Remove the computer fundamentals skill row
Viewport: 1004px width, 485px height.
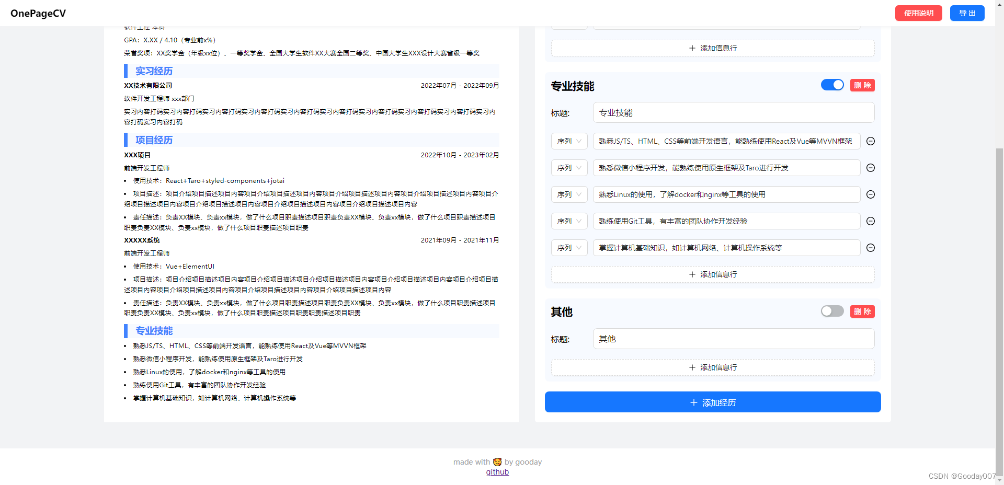[x=871, y=248]
